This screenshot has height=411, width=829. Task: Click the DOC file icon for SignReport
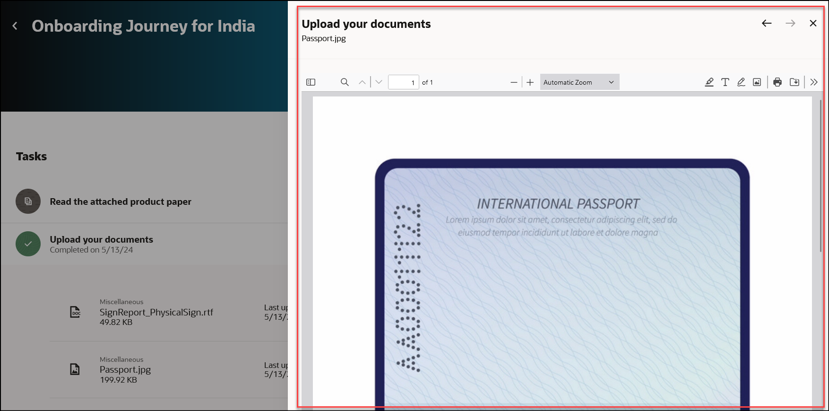(x=75, y=312)
